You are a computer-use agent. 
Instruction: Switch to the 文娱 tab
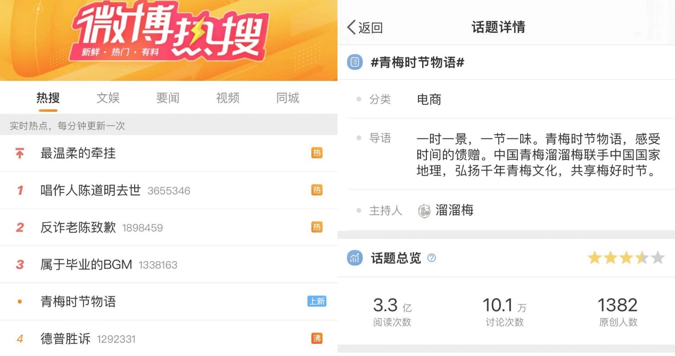pos(108,98)
